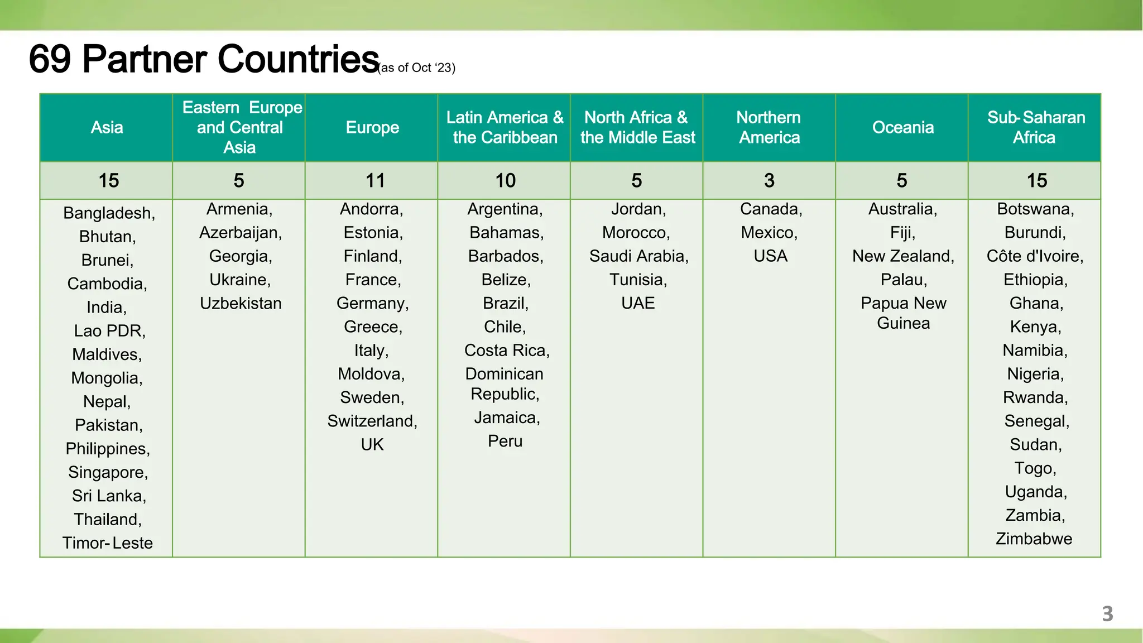Viewport: 1143px width, 643px height.
Task: Click the slide page number 3
Action: coord(1107,614)
